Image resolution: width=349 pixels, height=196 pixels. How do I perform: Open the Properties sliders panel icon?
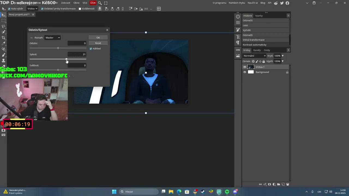pyautogui.click(x=238, y=23)
